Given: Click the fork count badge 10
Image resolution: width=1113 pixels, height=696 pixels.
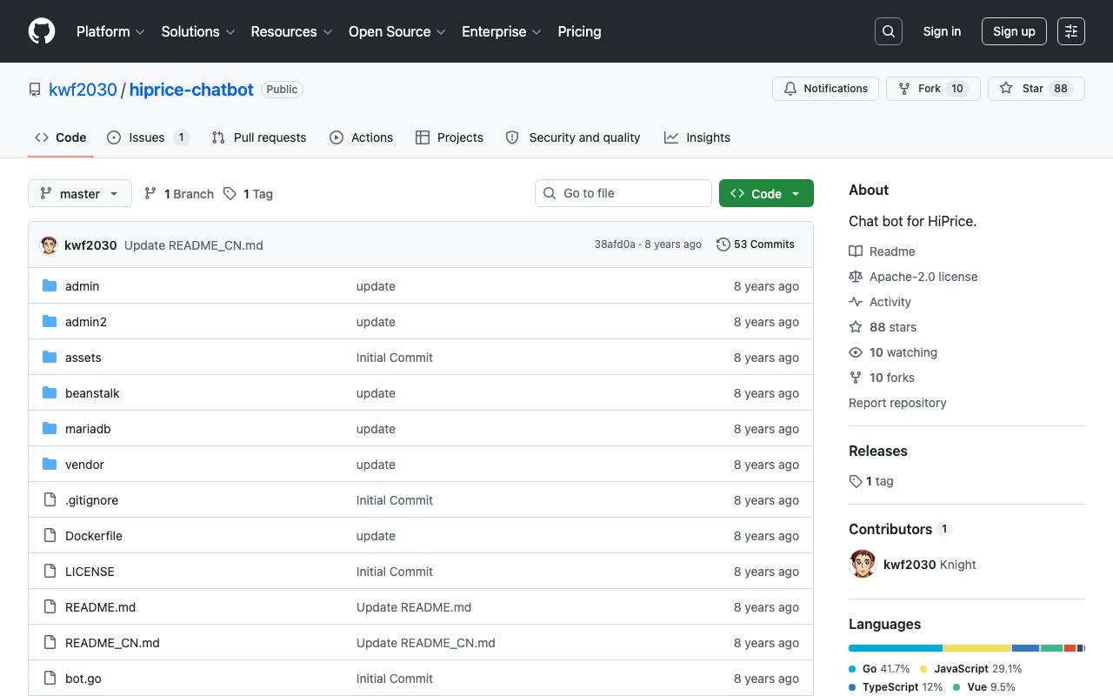Looking at the screenshot, I should tap(957, 89).
